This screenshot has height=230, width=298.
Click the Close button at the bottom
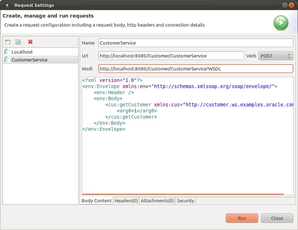pyautogui.click(x=277, y=218)
